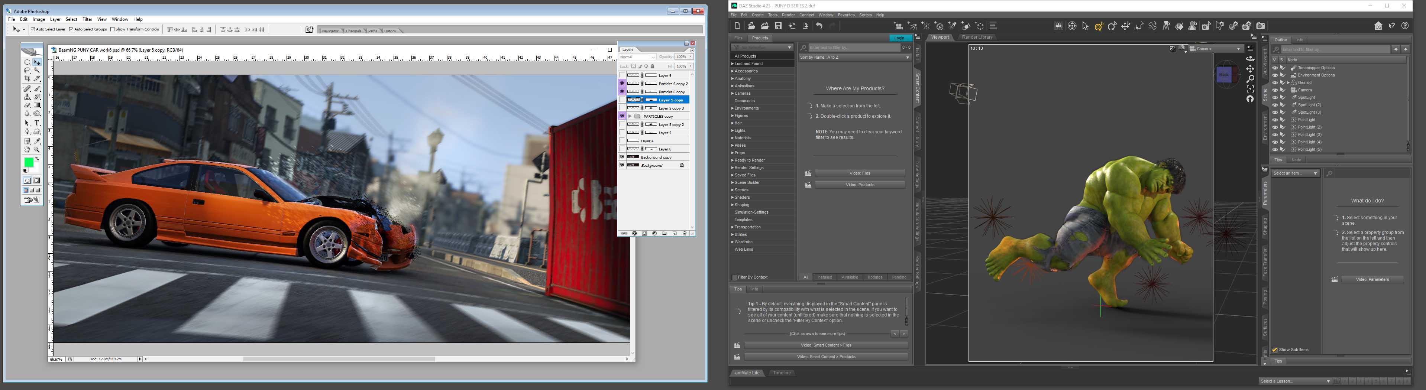The image size is (1426, 390).
Task: Switch to Photoshop Channels tab
Action: pos(353,31)
